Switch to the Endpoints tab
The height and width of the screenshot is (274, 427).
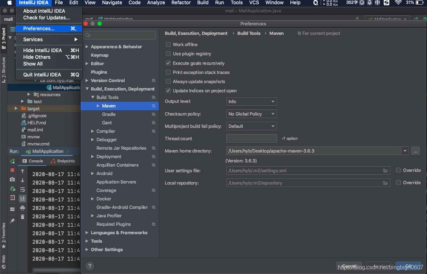click(63, 161)
